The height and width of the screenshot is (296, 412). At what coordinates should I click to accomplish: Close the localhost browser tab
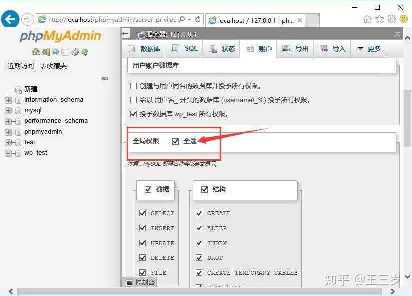point(299,20)
